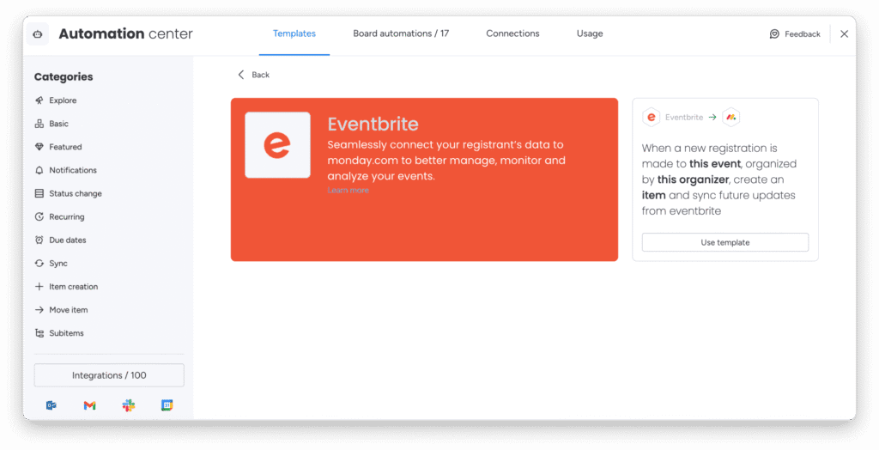Open the Outlook integration icon
This screenshot has width=879, height=450.
[51, 405]
